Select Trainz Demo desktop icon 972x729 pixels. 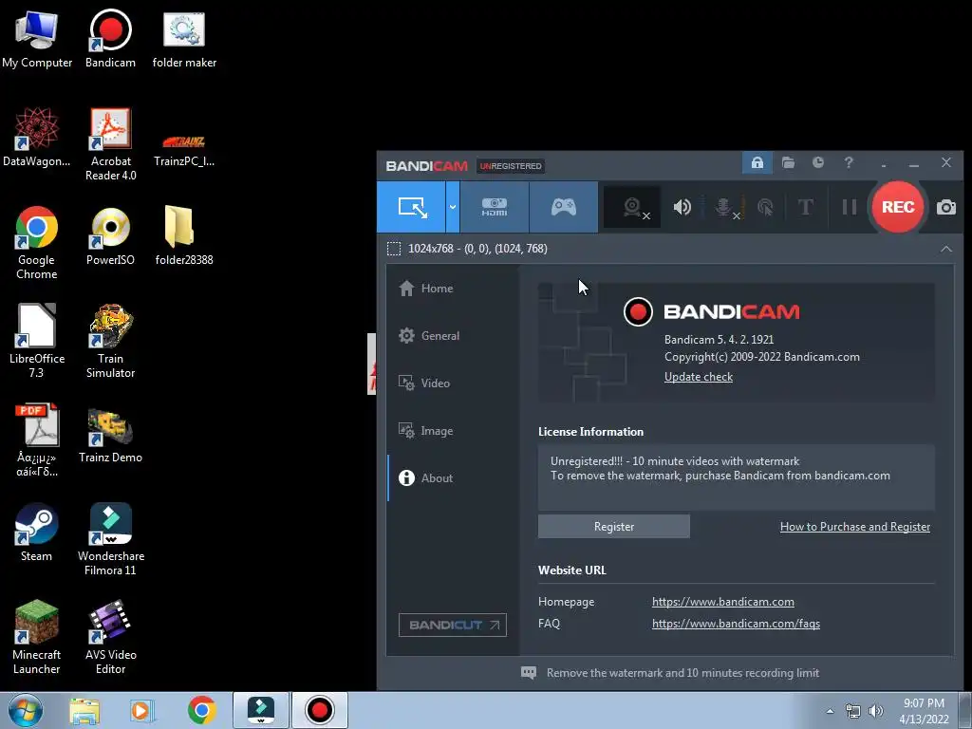[110, 436]
